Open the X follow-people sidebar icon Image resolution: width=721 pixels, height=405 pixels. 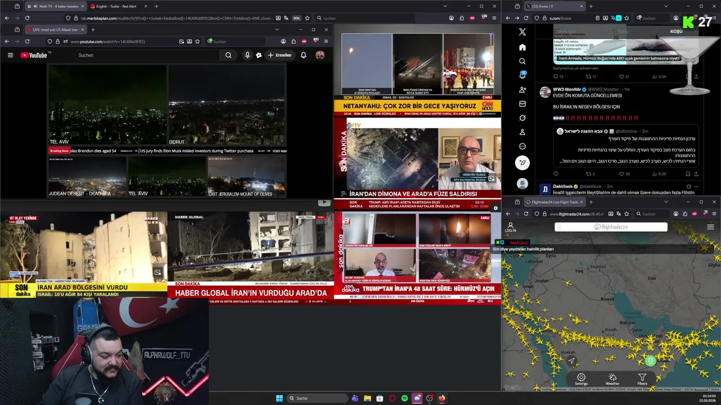pos(522,89)
